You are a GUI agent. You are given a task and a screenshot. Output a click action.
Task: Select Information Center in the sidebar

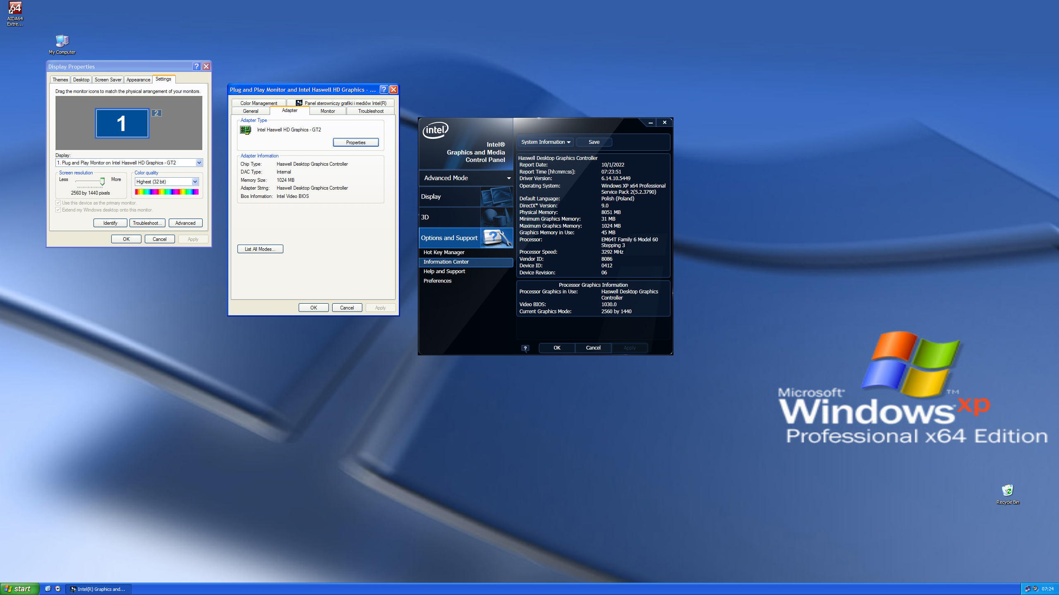pos(466,262)
